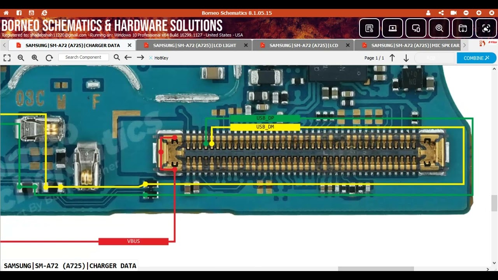Click the registered email text in the banner

(x=58, y=35)
